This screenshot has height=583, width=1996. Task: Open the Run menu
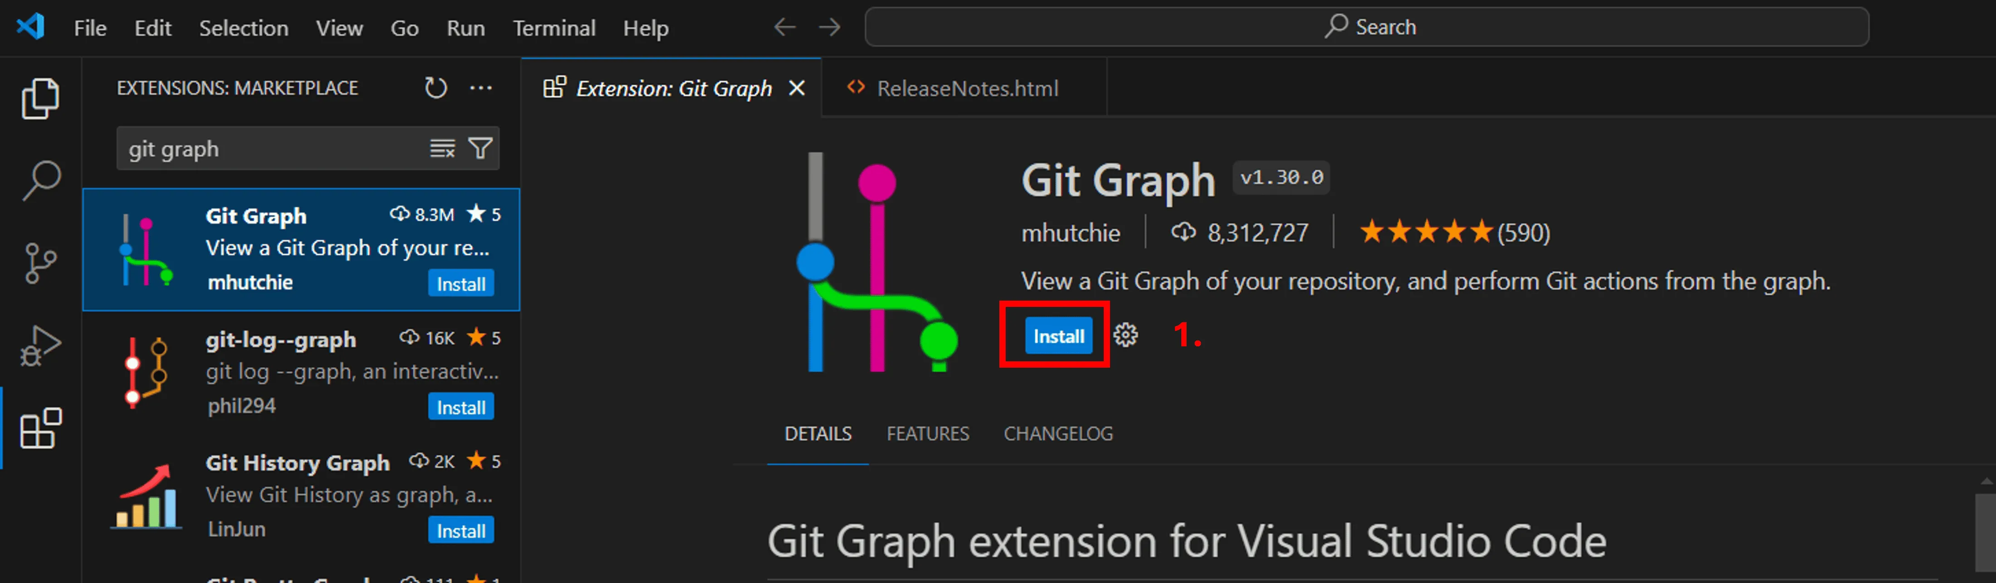pyautogui.click(x=466, y=28)
